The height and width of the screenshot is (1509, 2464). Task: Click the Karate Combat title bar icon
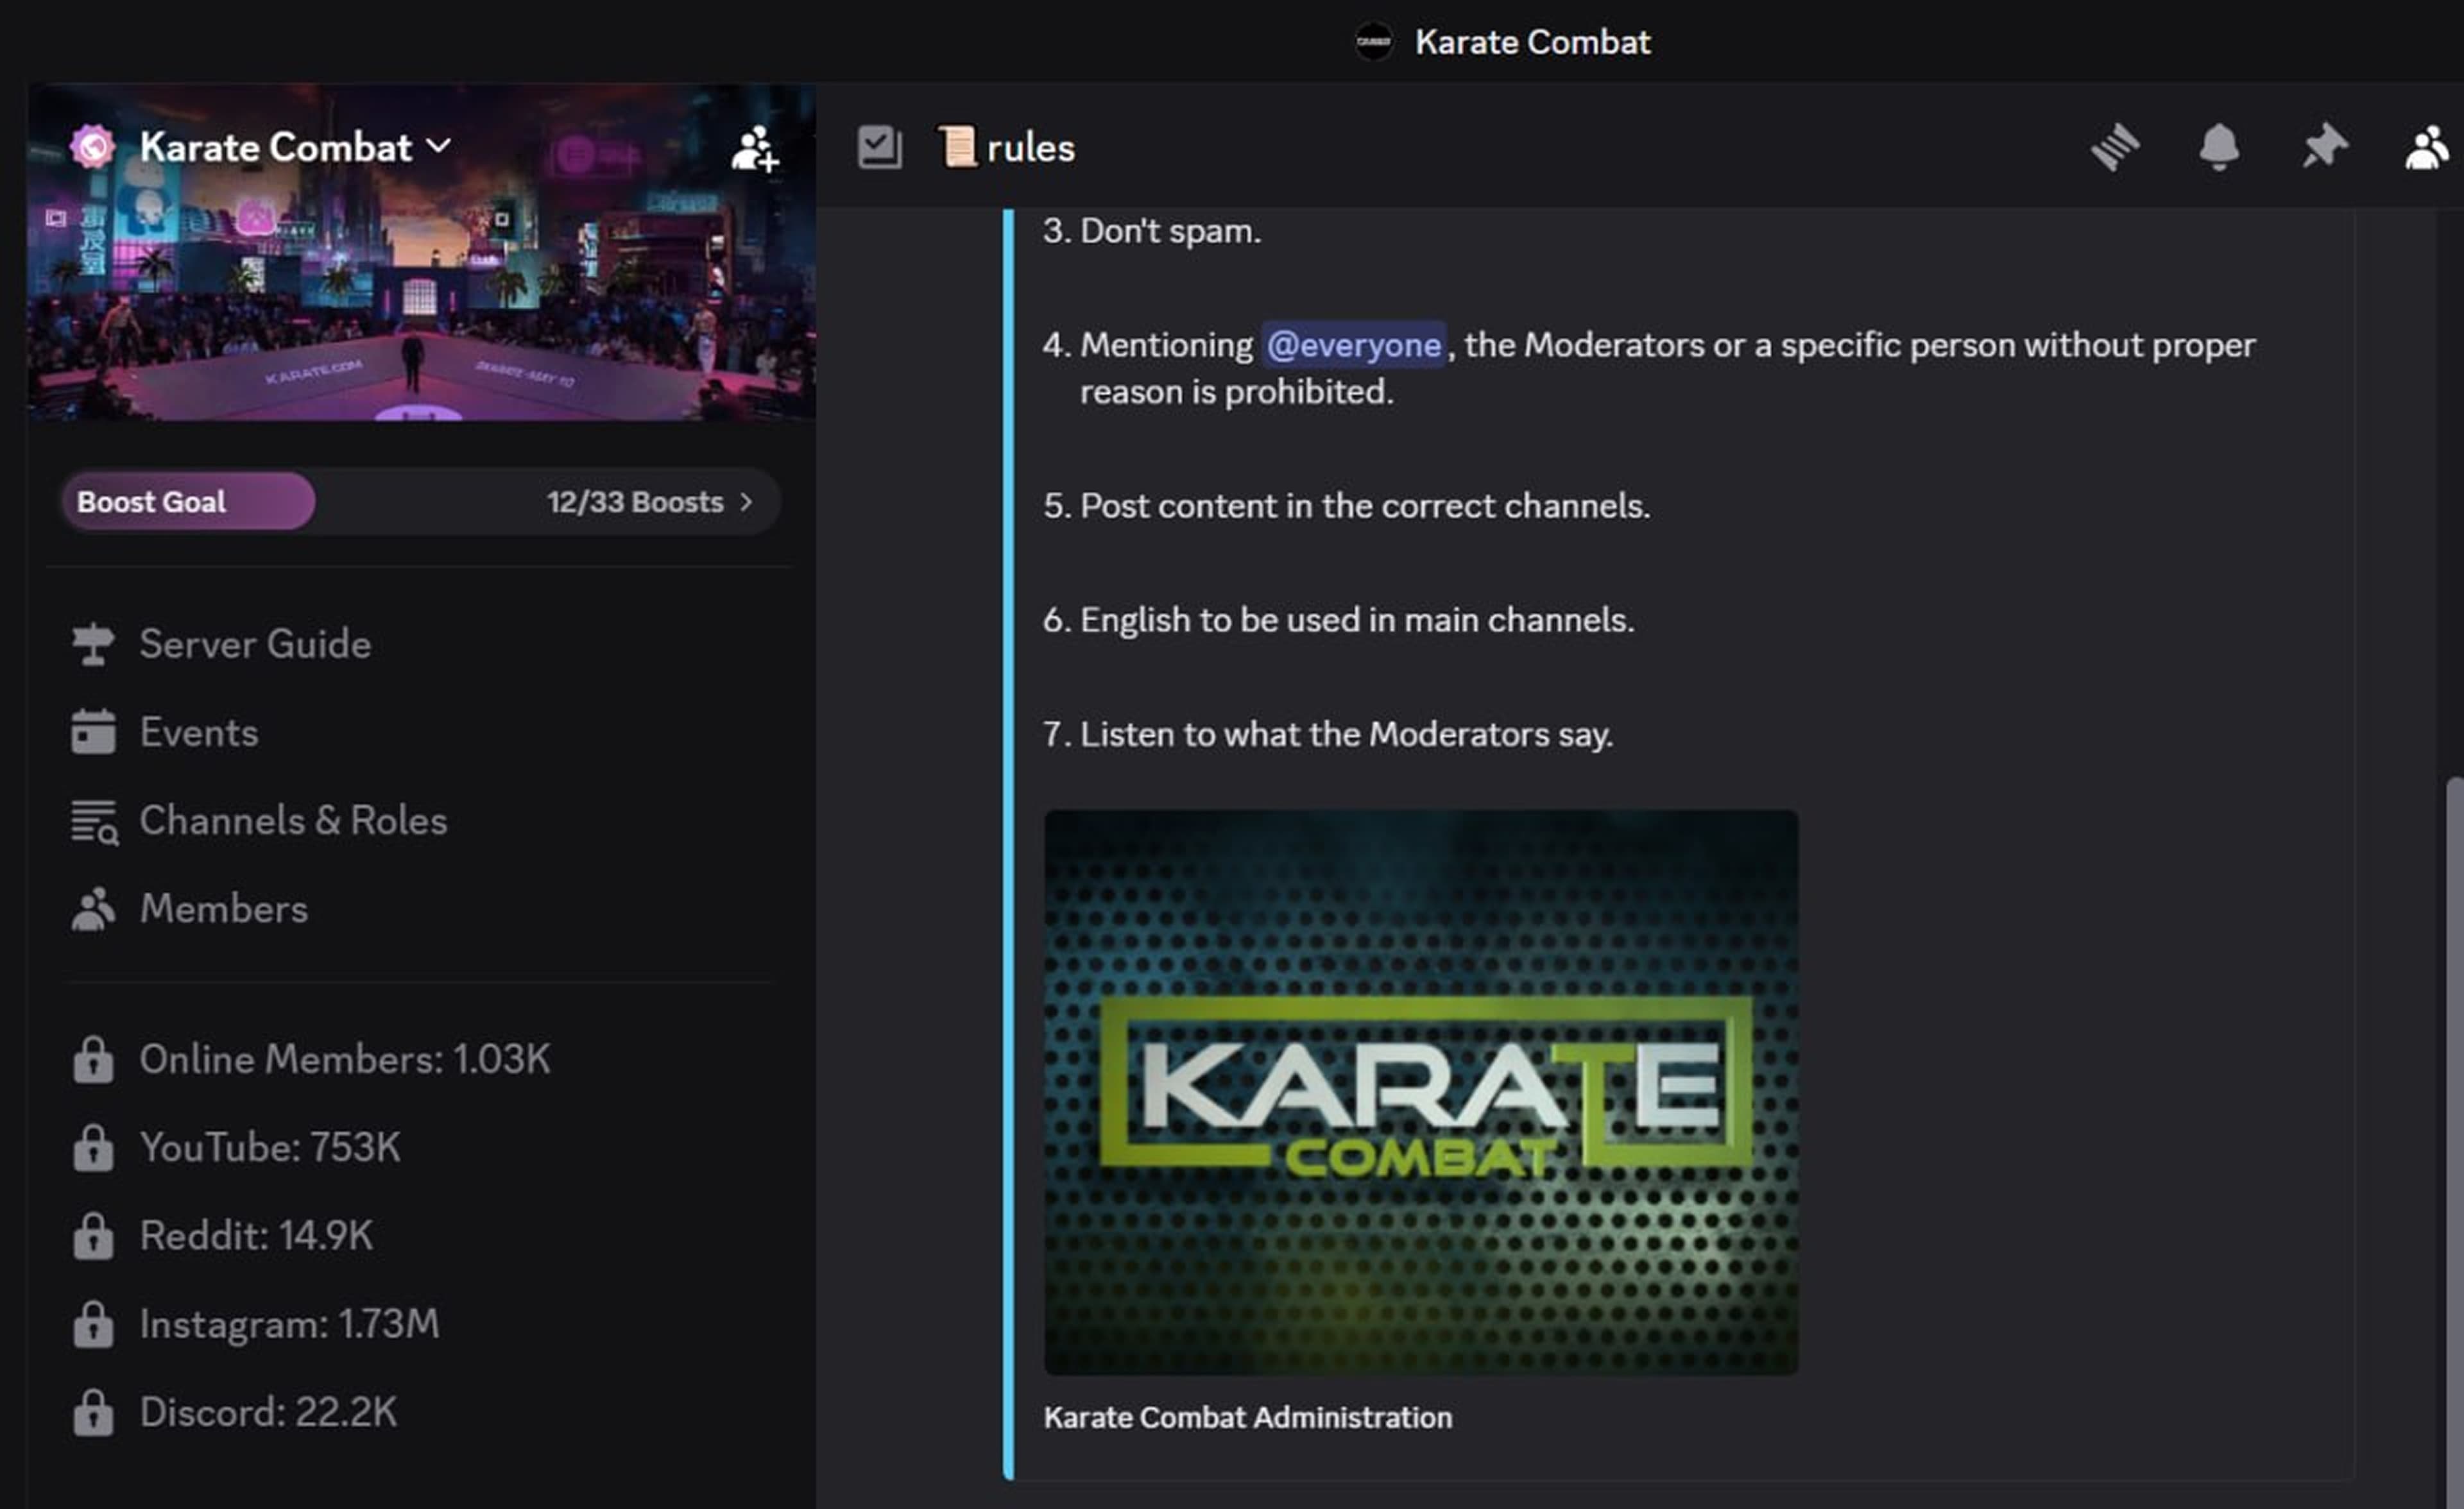pos(1374,42)
